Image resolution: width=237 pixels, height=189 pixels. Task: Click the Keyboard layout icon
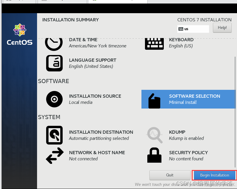(154, 44)
